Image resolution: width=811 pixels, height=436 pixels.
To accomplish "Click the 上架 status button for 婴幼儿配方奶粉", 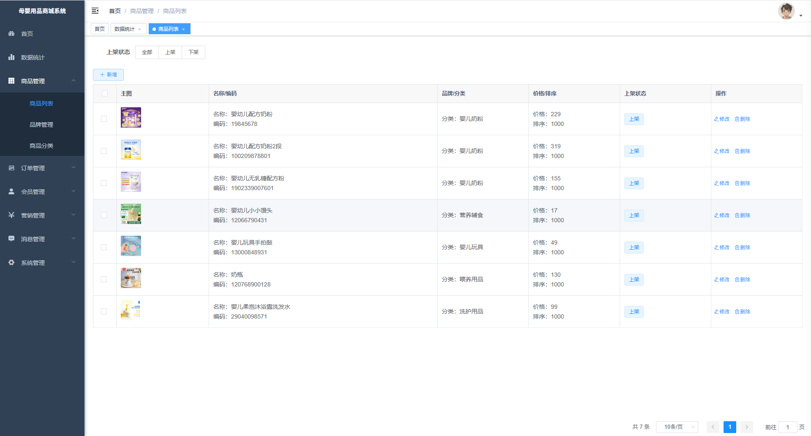I will click(634, 119).
